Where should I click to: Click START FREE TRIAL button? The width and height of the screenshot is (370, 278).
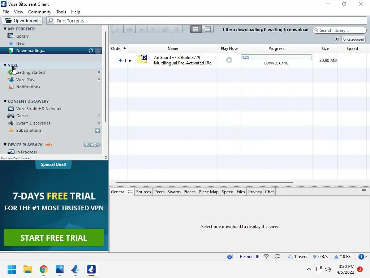click(54, 237)
